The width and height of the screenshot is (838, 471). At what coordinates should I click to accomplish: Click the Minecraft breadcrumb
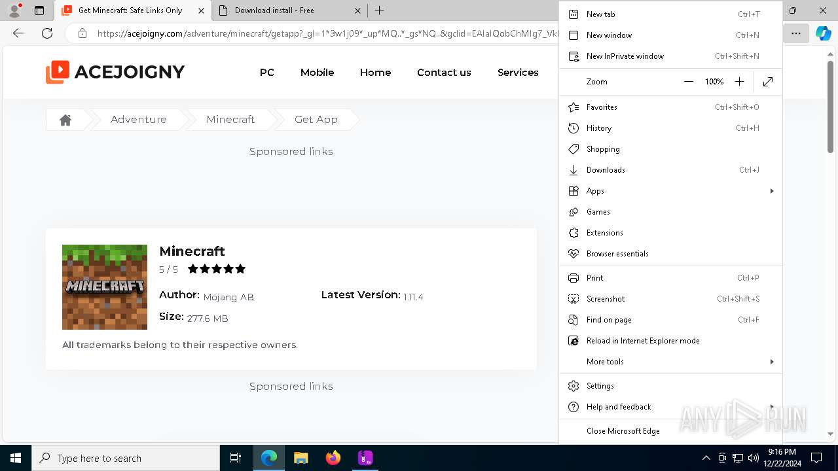tap(230, 120)
